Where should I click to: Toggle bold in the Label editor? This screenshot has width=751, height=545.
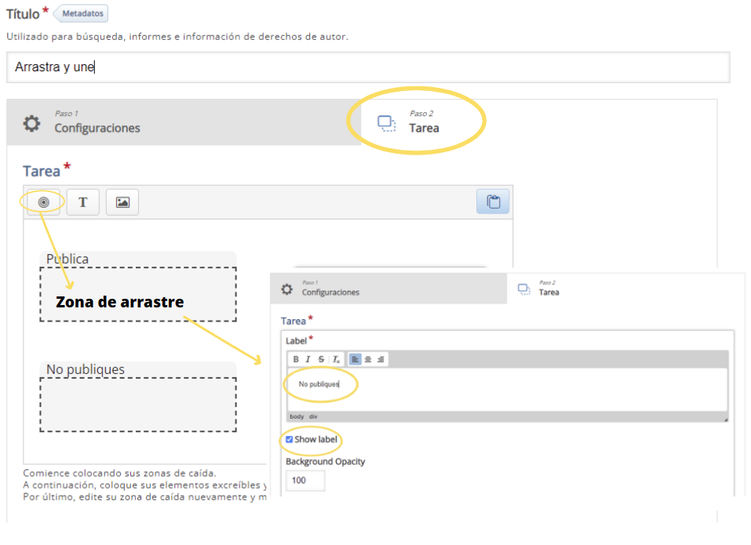(x=296, y=359)
